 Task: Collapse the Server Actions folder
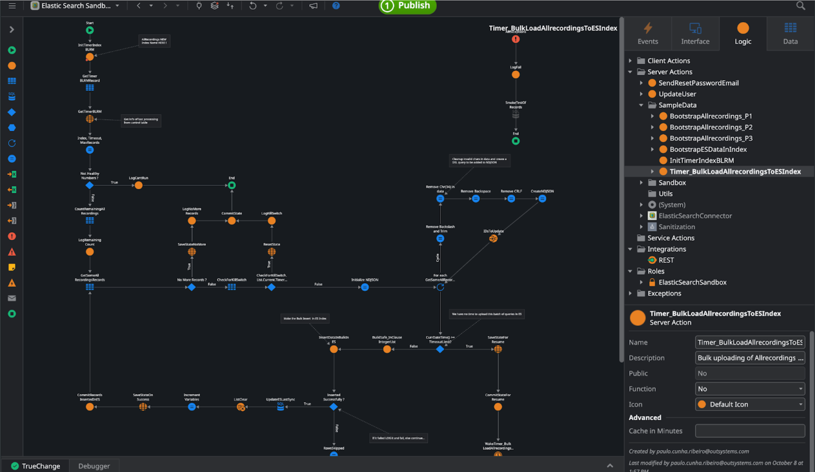[x=630, y=72]
